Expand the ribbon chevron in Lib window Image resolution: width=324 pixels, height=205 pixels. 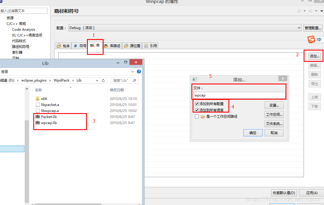click(133, 72)
